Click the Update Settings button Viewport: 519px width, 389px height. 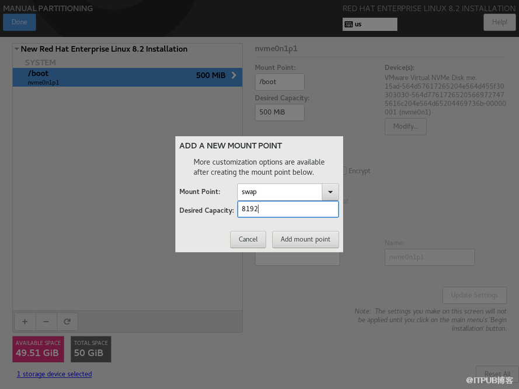point(474,295)
